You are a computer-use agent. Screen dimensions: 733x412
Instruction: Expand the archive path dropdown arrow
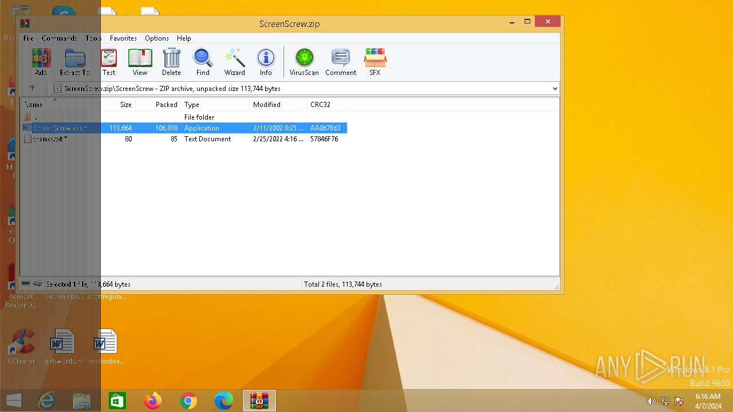tap(554, 89)
